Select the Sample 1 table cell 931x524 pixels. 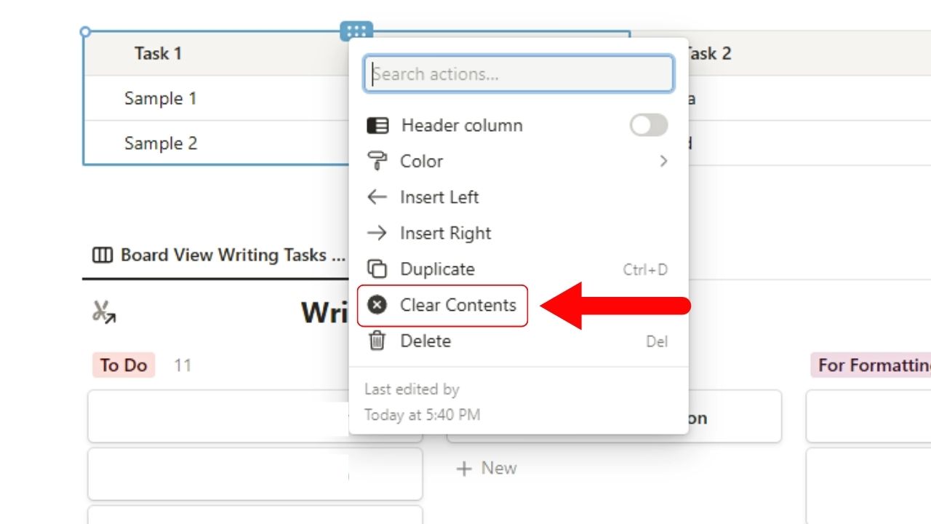(x=159, y=98)
